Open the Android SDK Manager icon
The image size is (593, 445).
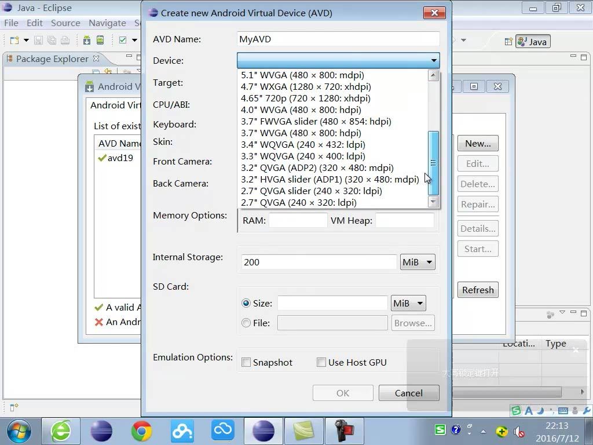[x=87, y=40]
